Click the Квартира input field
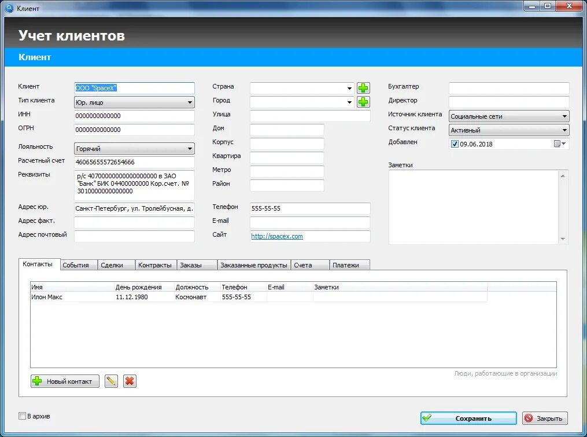 [287, 157]
